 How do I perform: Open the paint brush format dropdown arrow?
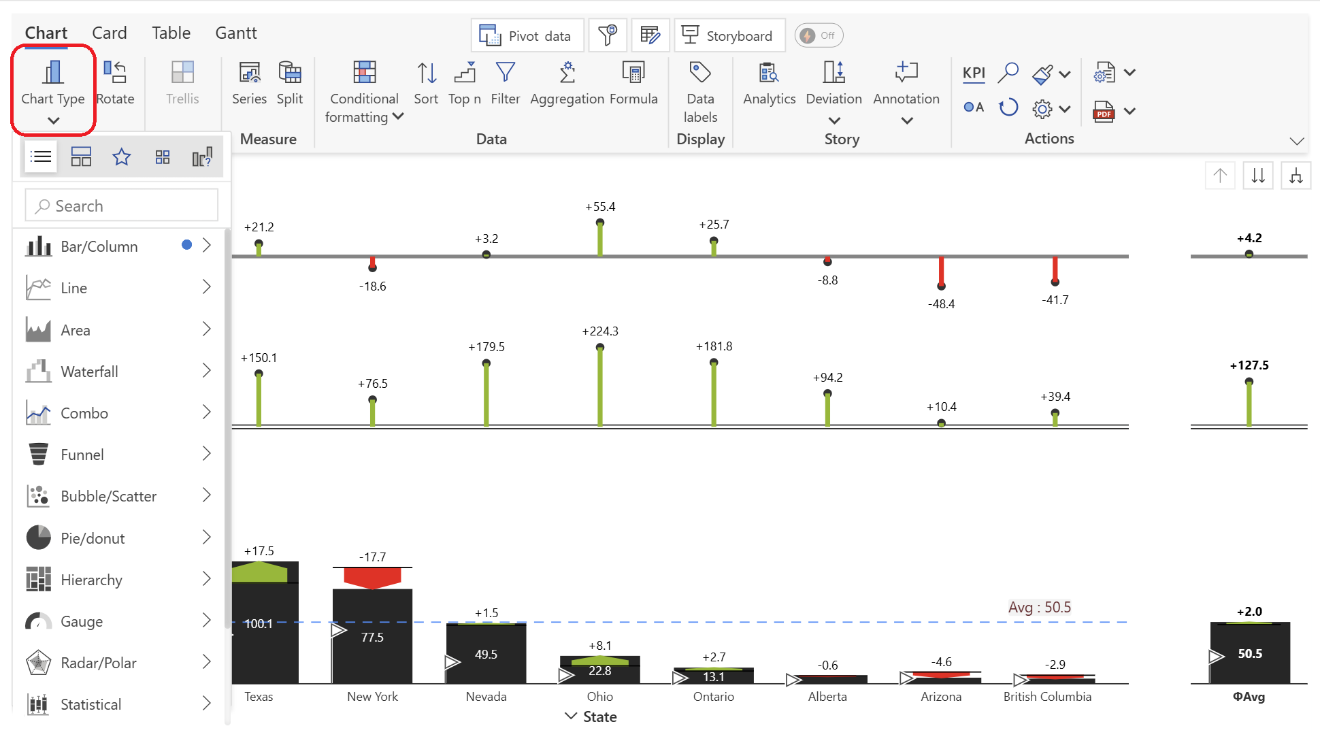(x=1065, y=73)
